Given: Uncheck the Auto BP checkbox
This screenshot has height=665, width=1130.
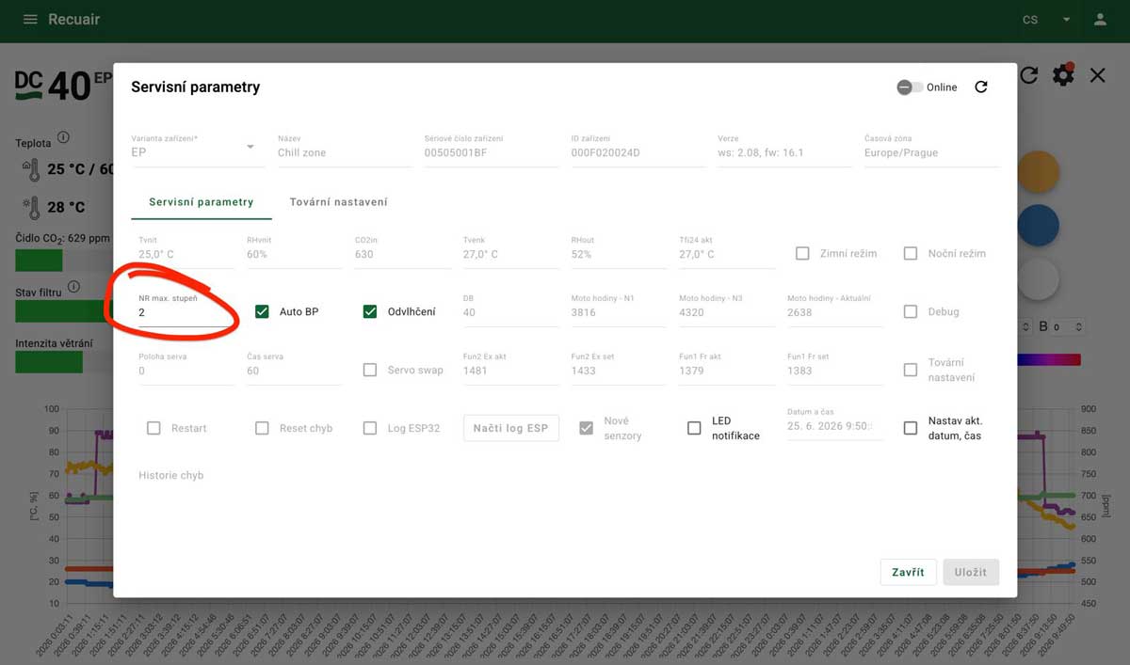Looking at the screenshot, I should 262,311.
